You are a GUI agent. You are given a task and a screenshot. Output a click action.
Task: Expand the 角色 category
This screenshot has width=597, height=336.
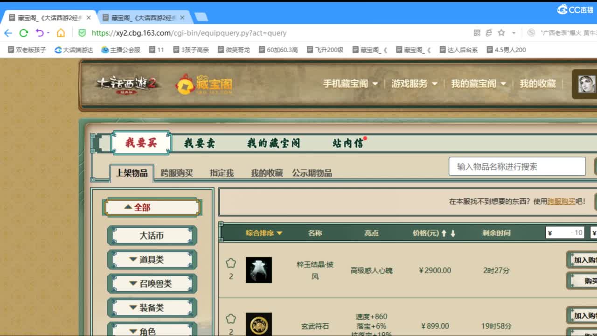click(152, 330)
